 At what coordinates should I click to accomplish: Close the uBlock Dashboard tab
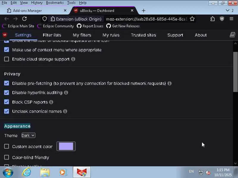pos(132,10)
